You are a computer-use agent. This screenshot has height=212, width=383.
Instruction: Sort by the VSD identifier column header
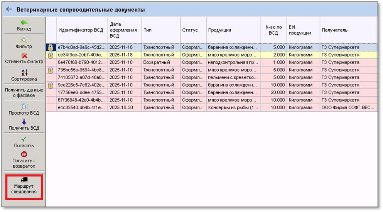(x=81, y=30)
